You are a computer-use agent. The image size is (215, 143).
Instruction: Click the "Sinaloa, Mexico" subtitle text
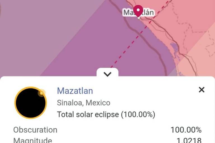83,103
